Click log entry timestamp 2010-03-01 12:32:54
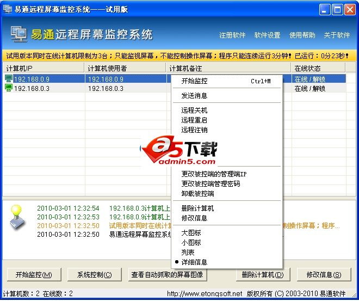Image resolution: width=359 pixels, height=301 pixels. (68, 208)
